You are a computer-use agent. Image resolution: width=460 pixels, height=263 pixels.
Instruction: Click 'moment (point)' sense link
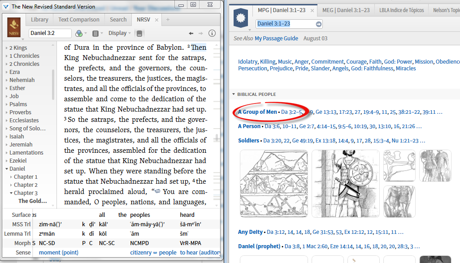59,252
